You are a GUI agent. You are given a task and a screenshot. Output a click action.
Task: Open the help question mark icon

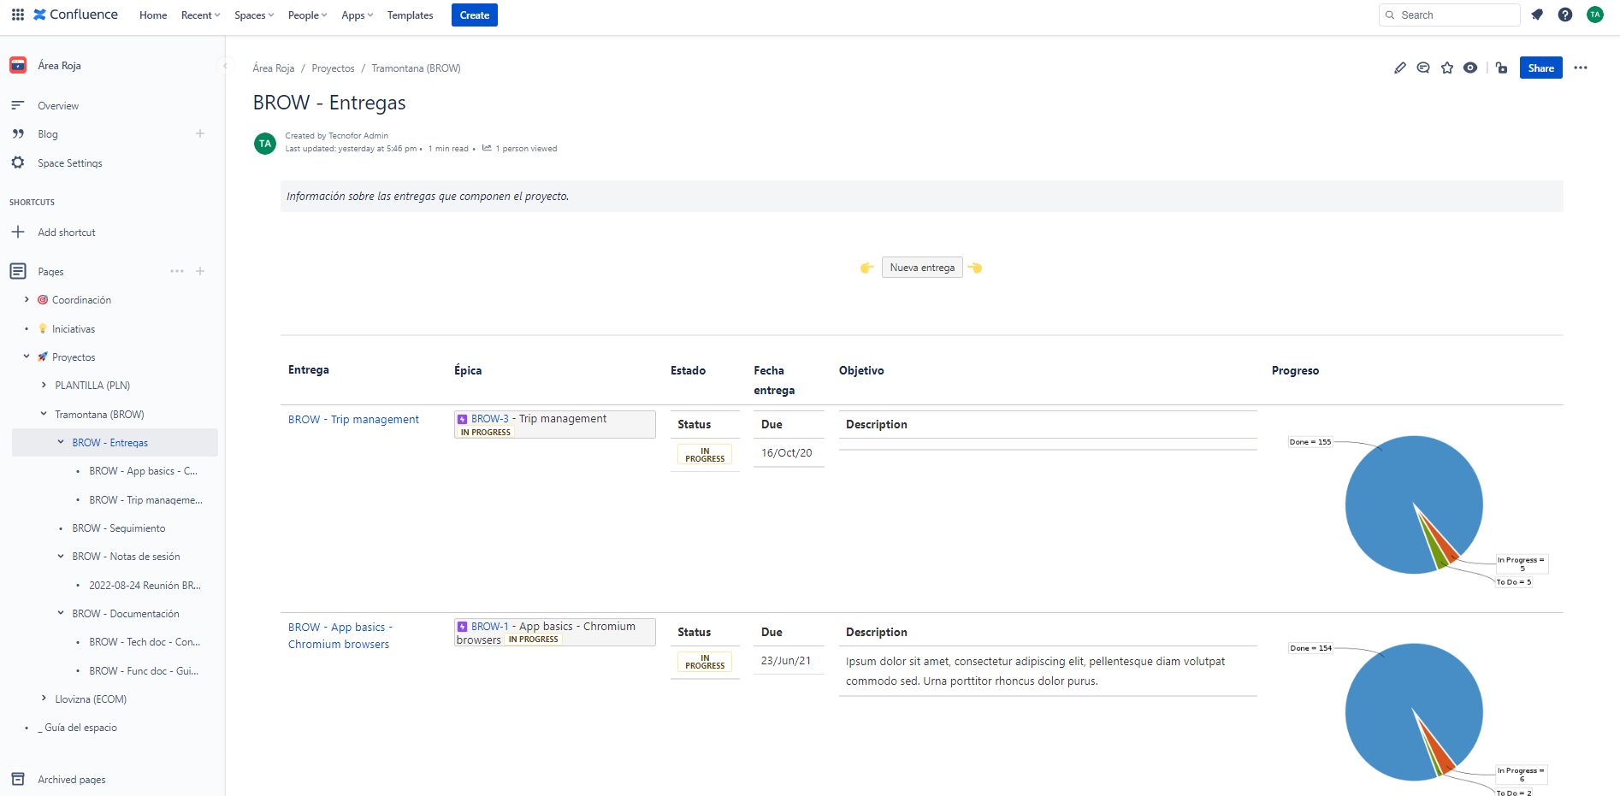coord(1565,15)
